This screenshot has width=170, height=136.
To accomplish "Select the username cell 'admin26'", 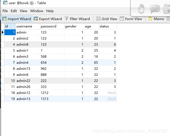I will click(x=28, y=87).
